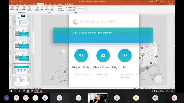Screen dimensions: 184x103
Task: Click the Hu Charles account name
Action: point(152,1)
